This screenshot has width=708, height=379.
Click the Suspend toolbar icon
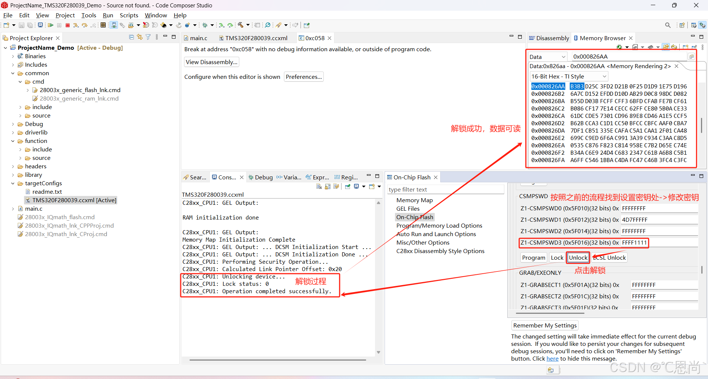[x=59, y=25]
